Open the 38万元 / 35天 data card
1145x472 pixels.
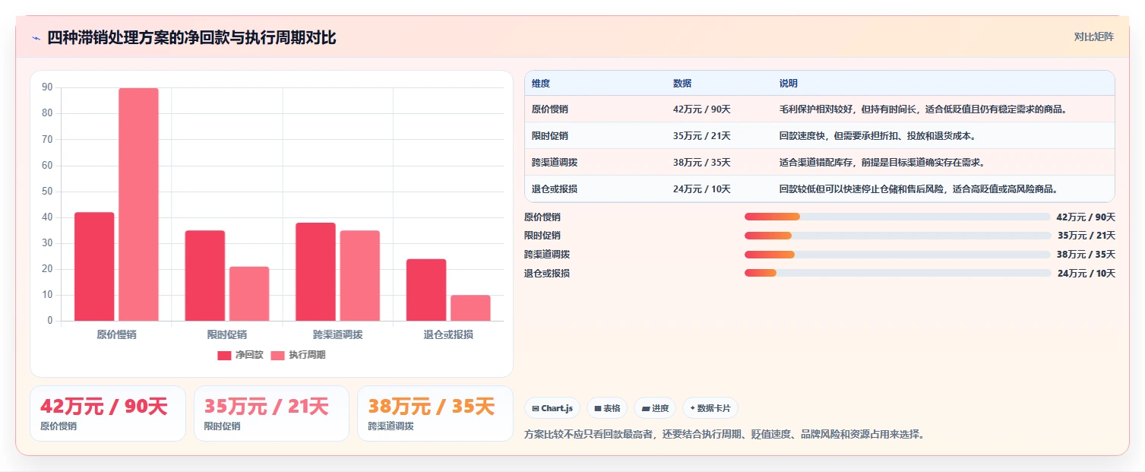click(x=435, y=413)
